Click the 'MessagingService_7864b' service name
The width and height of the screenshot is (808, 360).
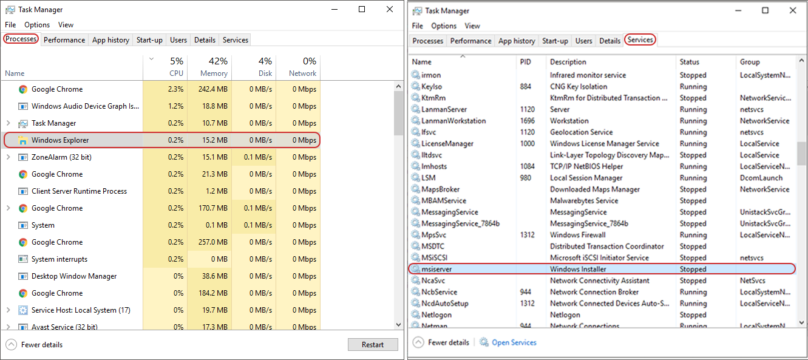[x=460, y=223]
